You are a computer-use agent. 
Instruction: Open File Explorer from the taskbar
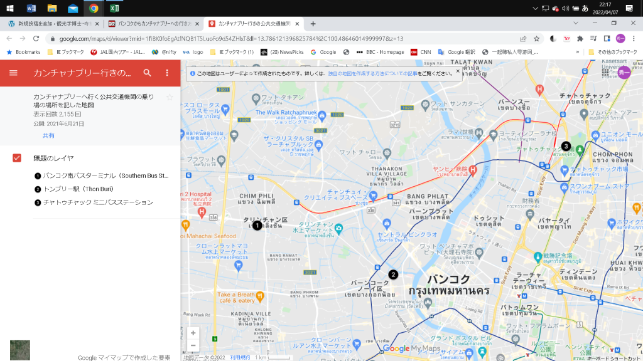click(51, 8)
